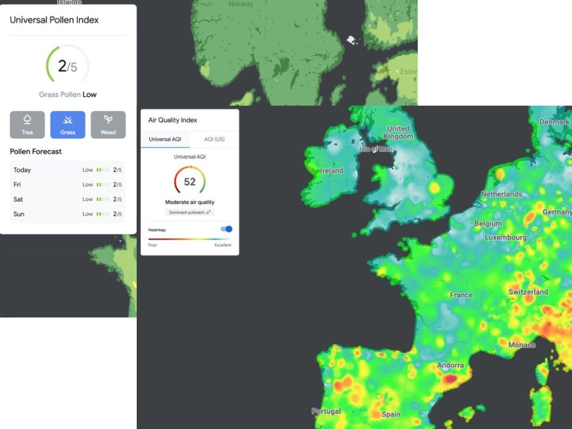Click the Isle of Man label
Screen dimensions: 572x429
[x=376, y=149]
